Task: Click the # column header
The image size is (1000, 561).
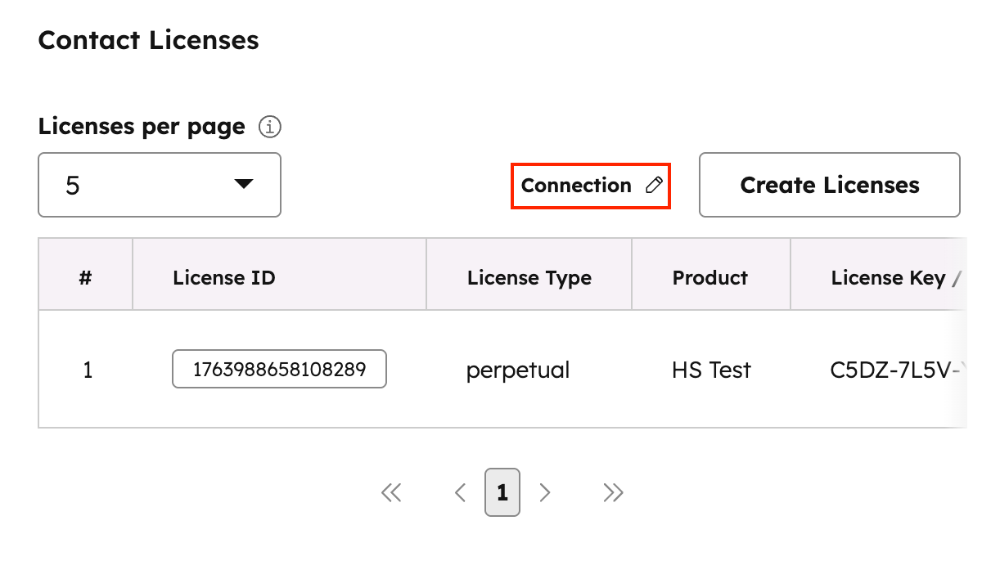Action: point(85,278)
